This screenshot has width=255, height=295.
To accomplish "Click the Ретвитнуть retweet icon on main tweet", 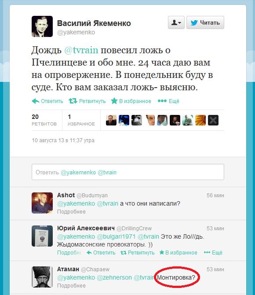I will point(87,101).
